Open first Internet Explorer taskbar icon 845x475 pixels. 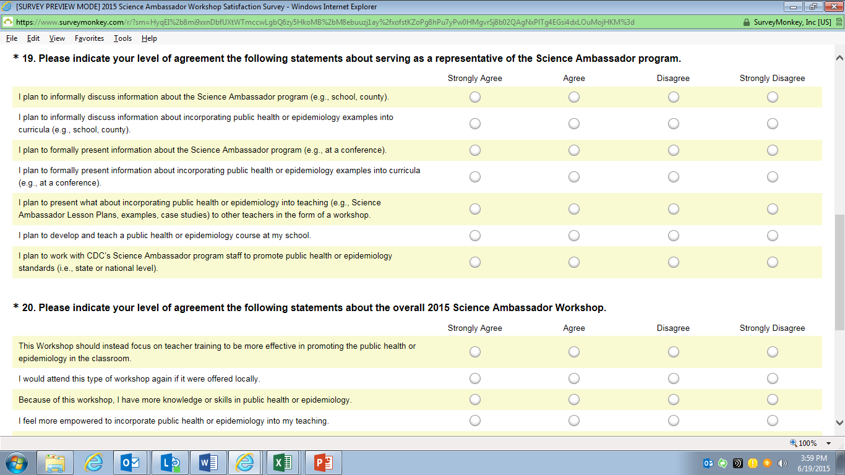click(93, 463)
